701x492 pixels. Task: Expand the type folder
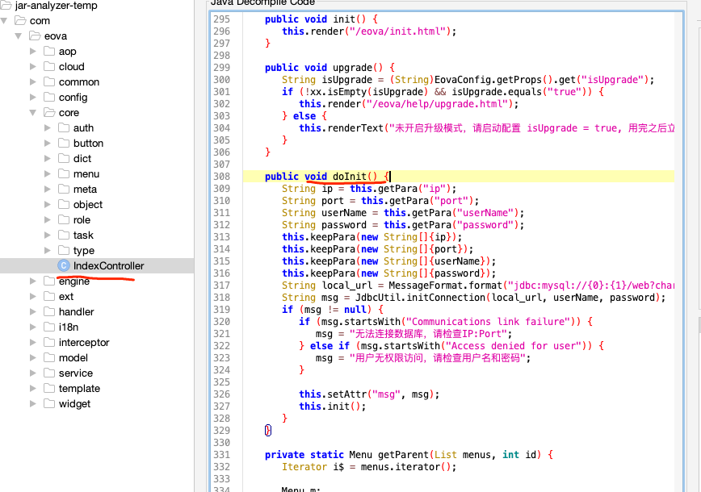48,251
